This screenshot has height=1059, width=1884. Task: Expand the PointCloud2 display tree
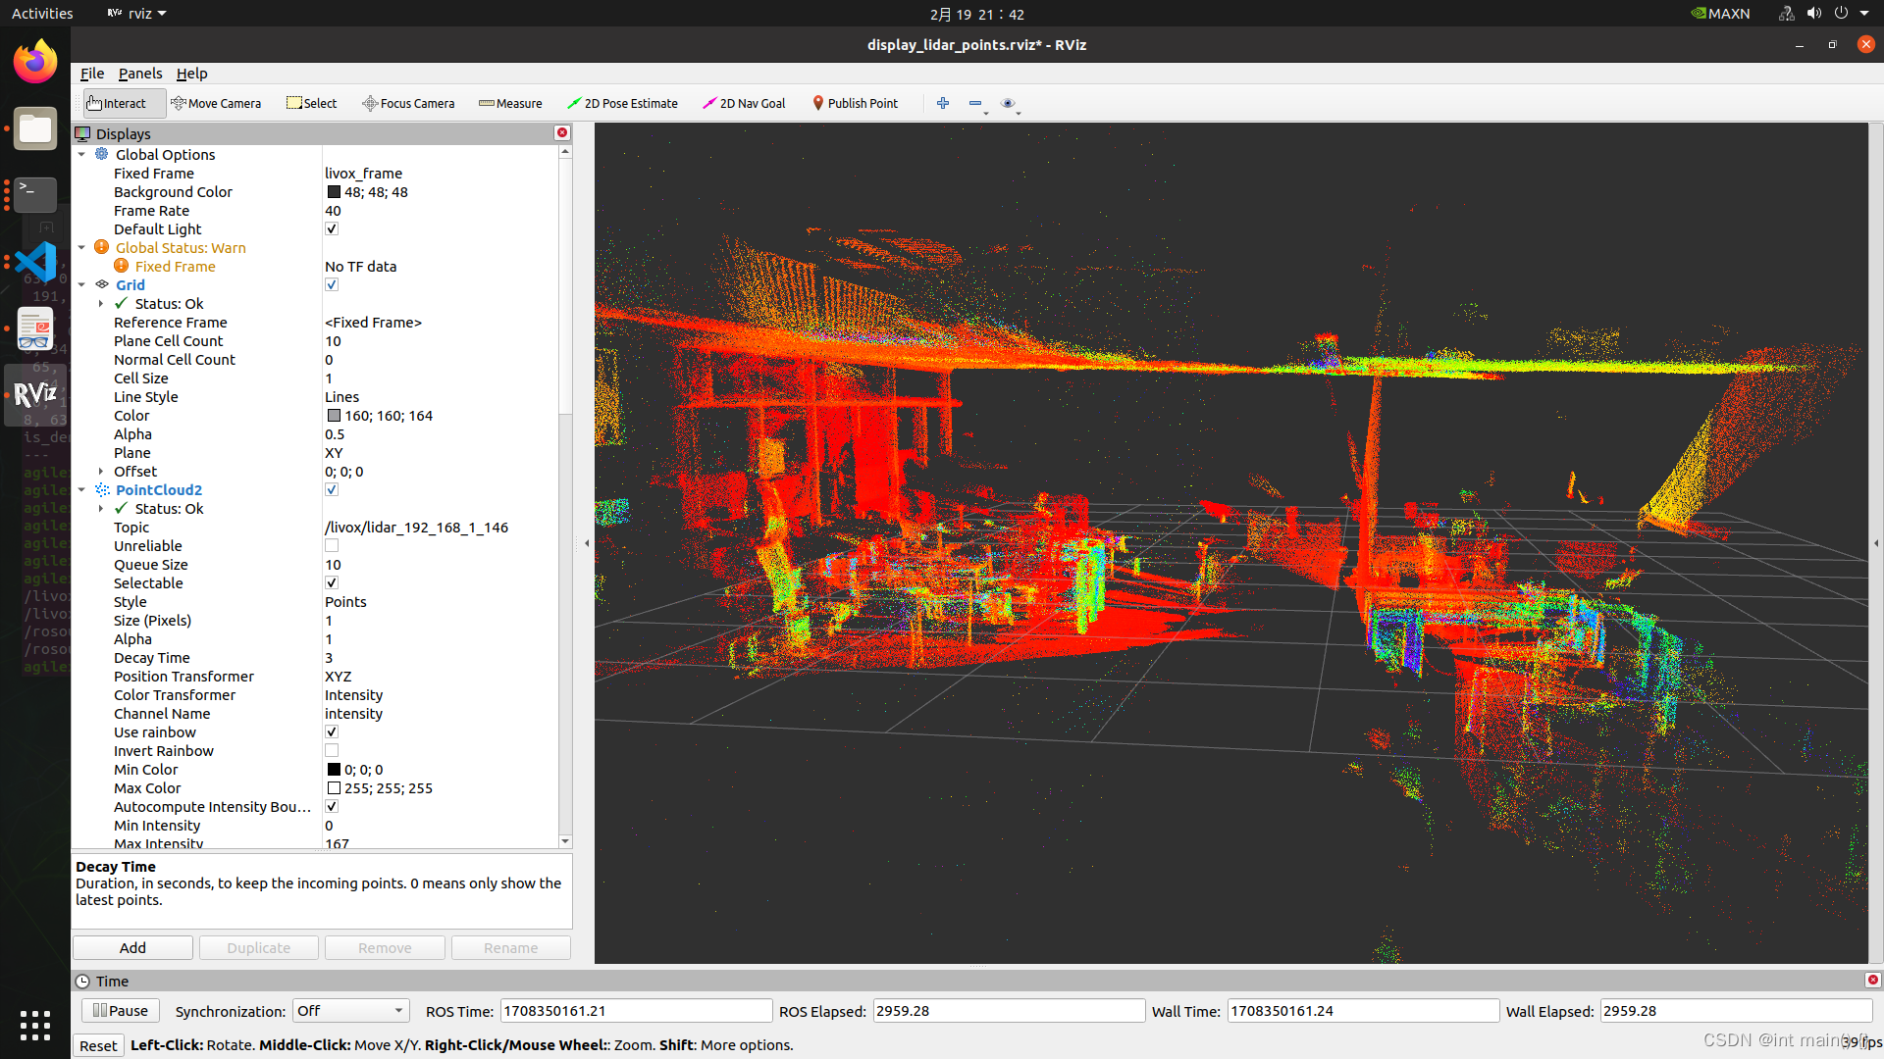pyautogui.click(x=82, y=490)
